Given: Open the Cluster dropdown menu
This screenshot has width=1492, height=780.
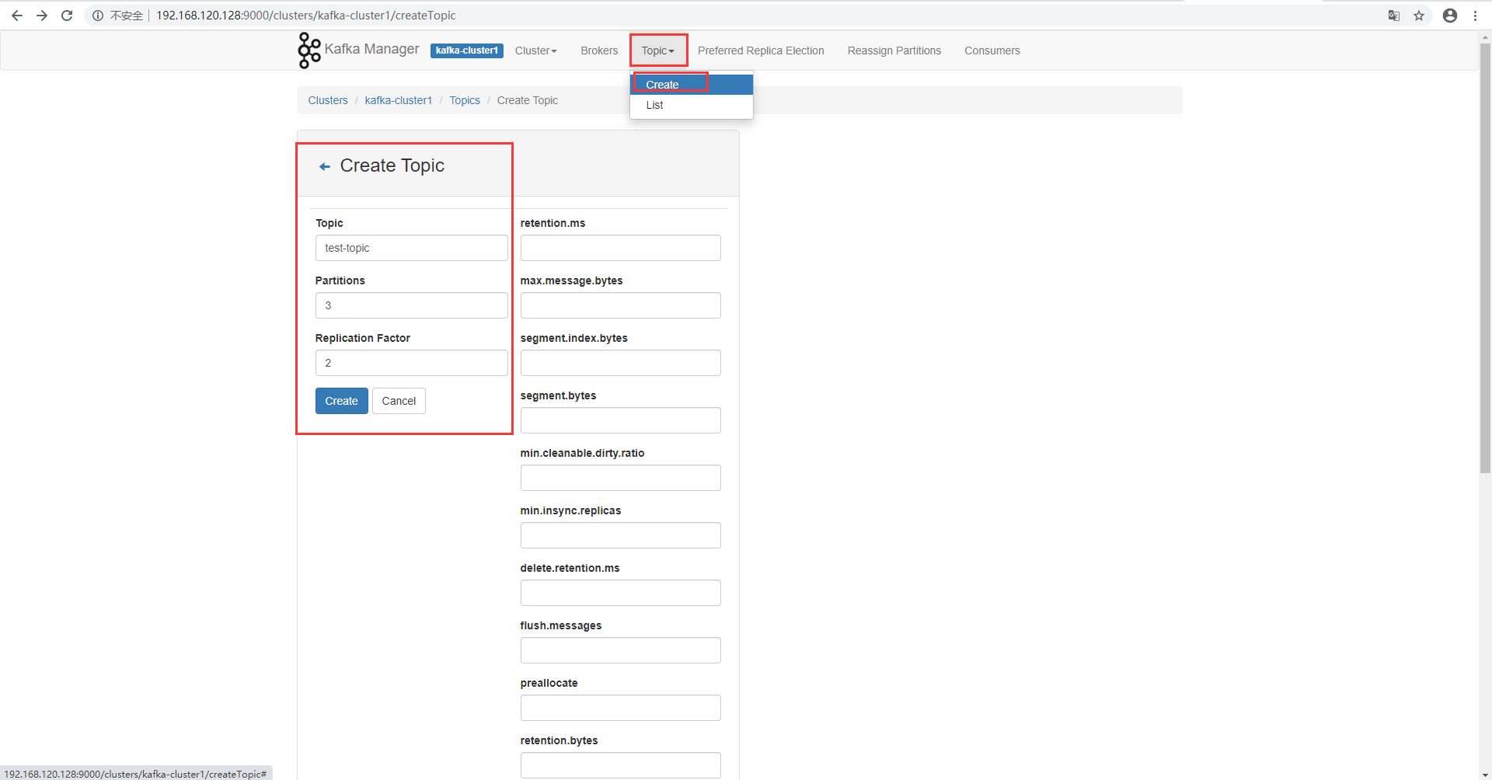Looking at the screenshot, I should pyautogui.click(x=535, y=50).
